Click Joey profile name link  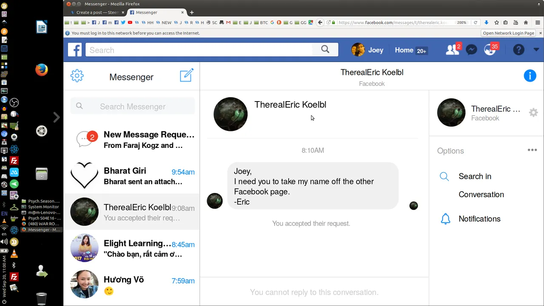coord(376,50)
